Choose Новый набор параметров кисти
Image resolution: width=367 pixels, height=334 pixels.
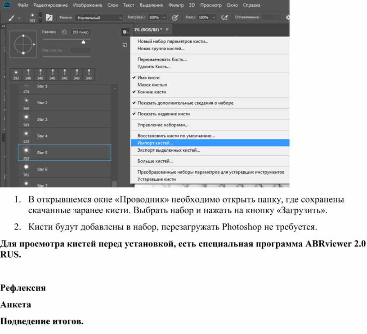point(173,41)
